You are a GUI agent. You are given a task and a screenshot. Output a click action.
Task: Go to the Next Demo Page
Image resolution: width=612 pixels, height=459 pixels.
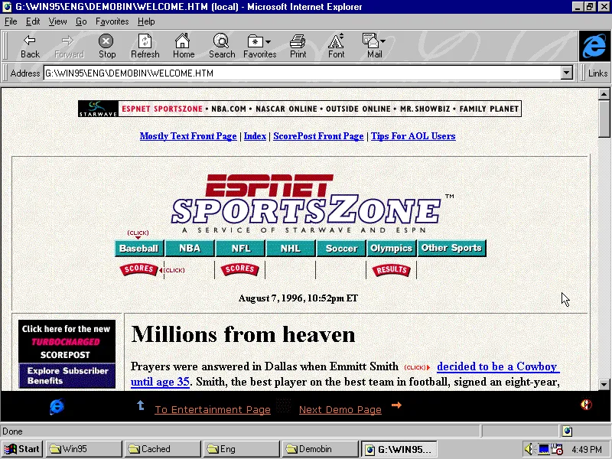(340, 409)
